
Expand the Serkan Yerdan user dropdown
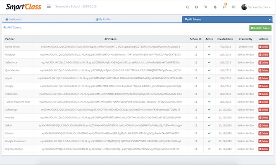coord(259,7)
